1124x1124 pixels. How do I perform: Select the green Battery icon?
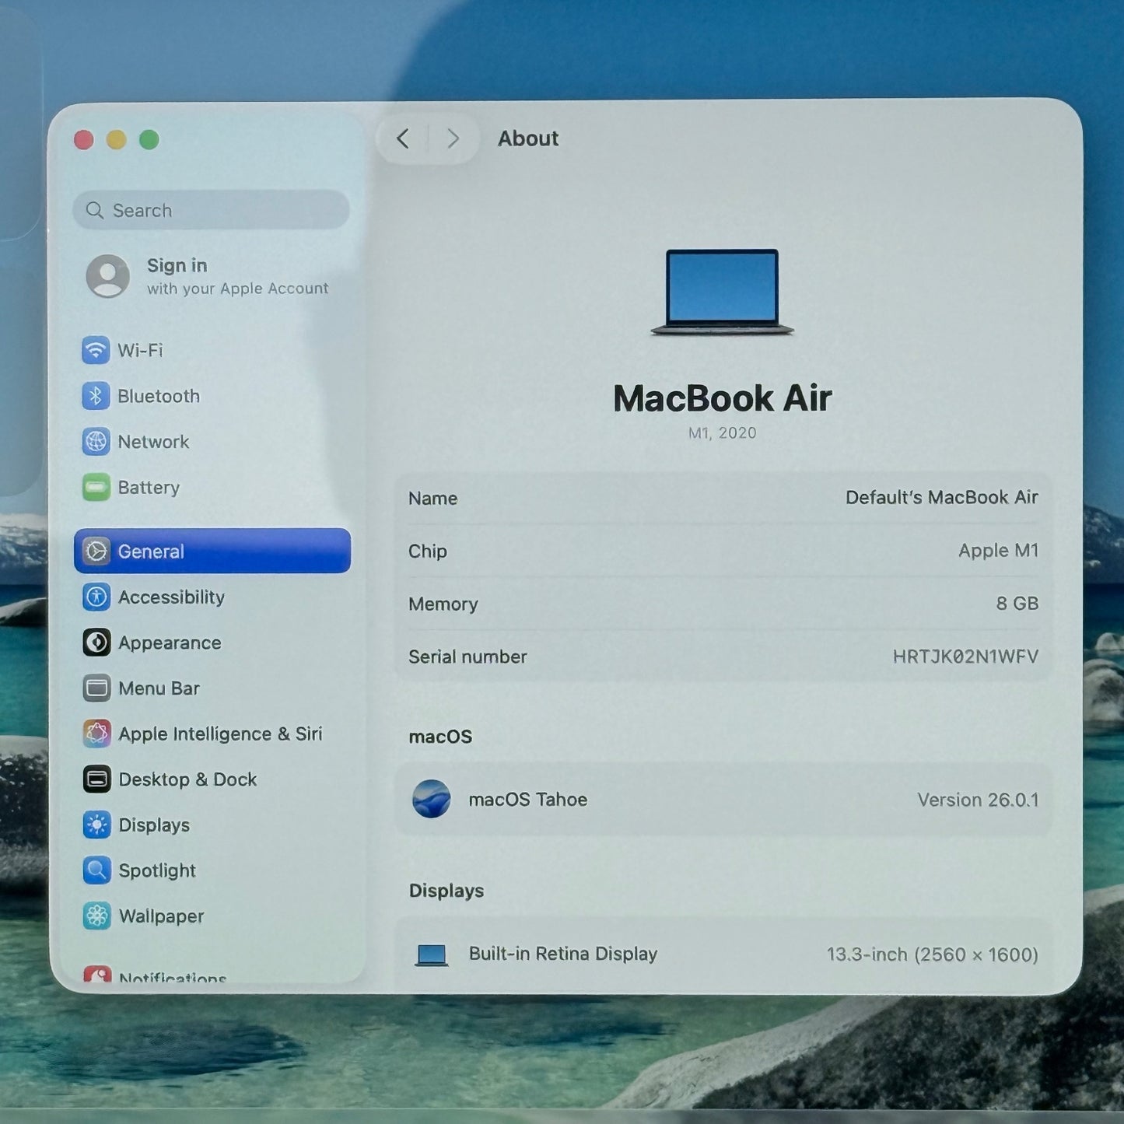[96, 488]
